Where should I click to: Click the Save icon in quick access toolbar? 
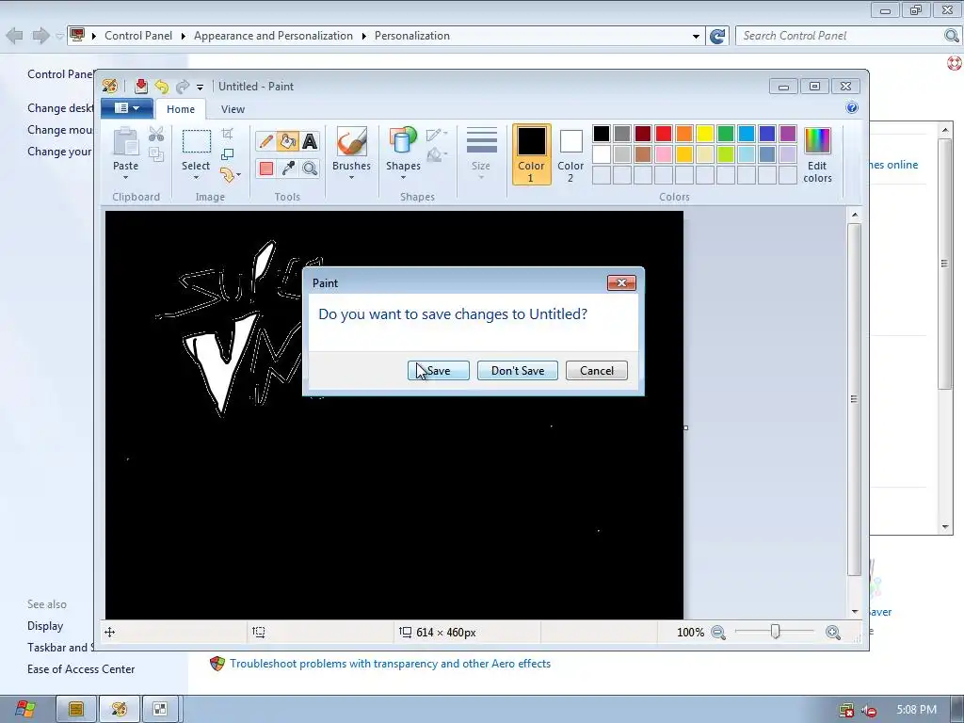coord(141,86)
